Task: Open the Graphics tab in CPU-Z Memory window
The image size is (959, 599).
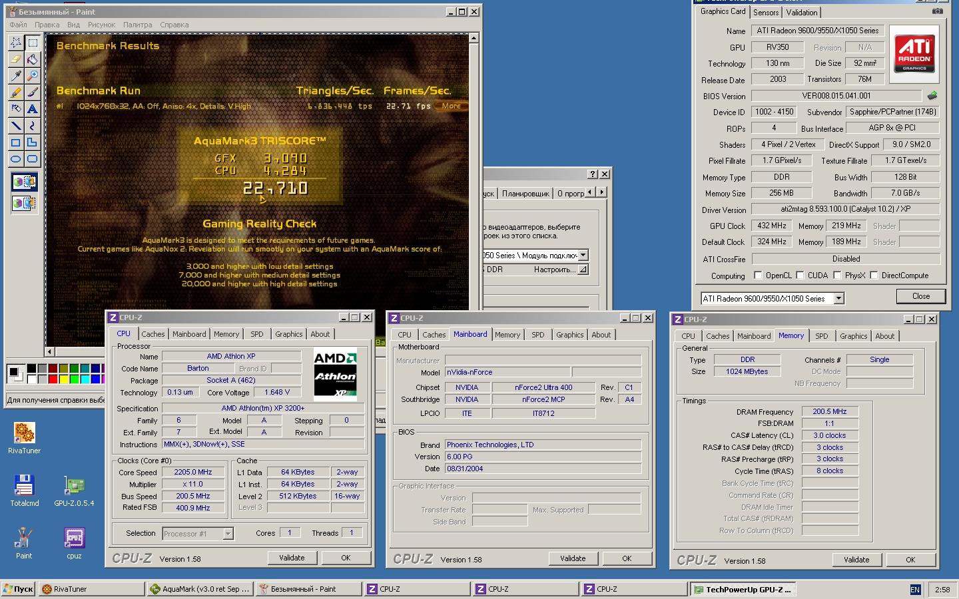Action: [853, 336]
